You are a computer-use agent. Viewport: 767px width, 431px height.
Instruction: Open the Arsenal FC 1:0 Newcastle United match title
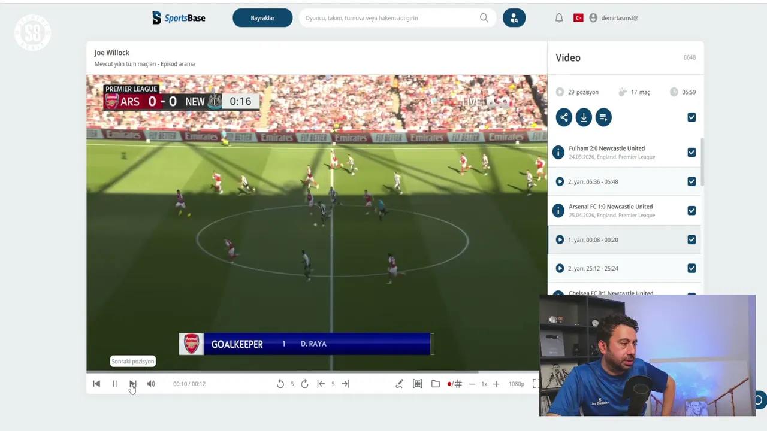pyautogui.click(x=611, y=207)
